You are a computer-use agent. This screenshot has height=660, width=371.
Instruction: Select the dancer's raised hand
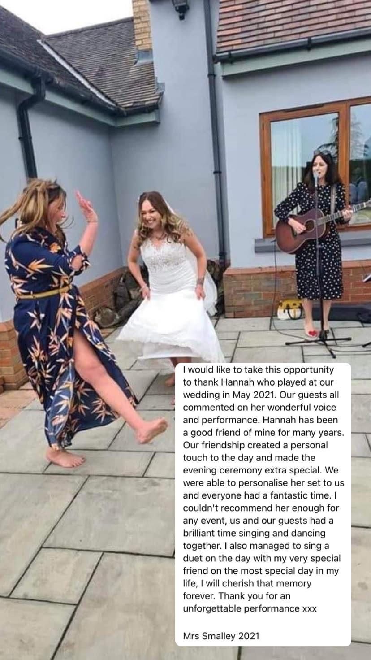(85, 205)
